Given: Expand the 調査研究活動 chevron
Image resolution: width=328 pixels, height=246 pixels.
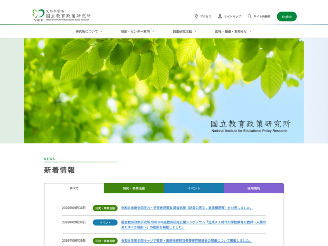Looking at the screenshot, I should [196, 31].
